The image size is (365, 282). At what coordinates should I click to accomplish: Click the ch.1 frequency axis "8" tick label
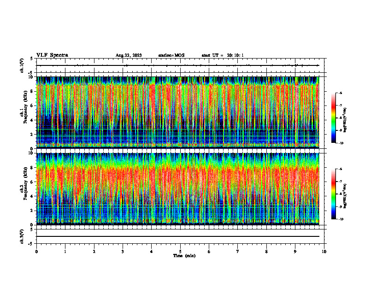[x=32, y=91]
